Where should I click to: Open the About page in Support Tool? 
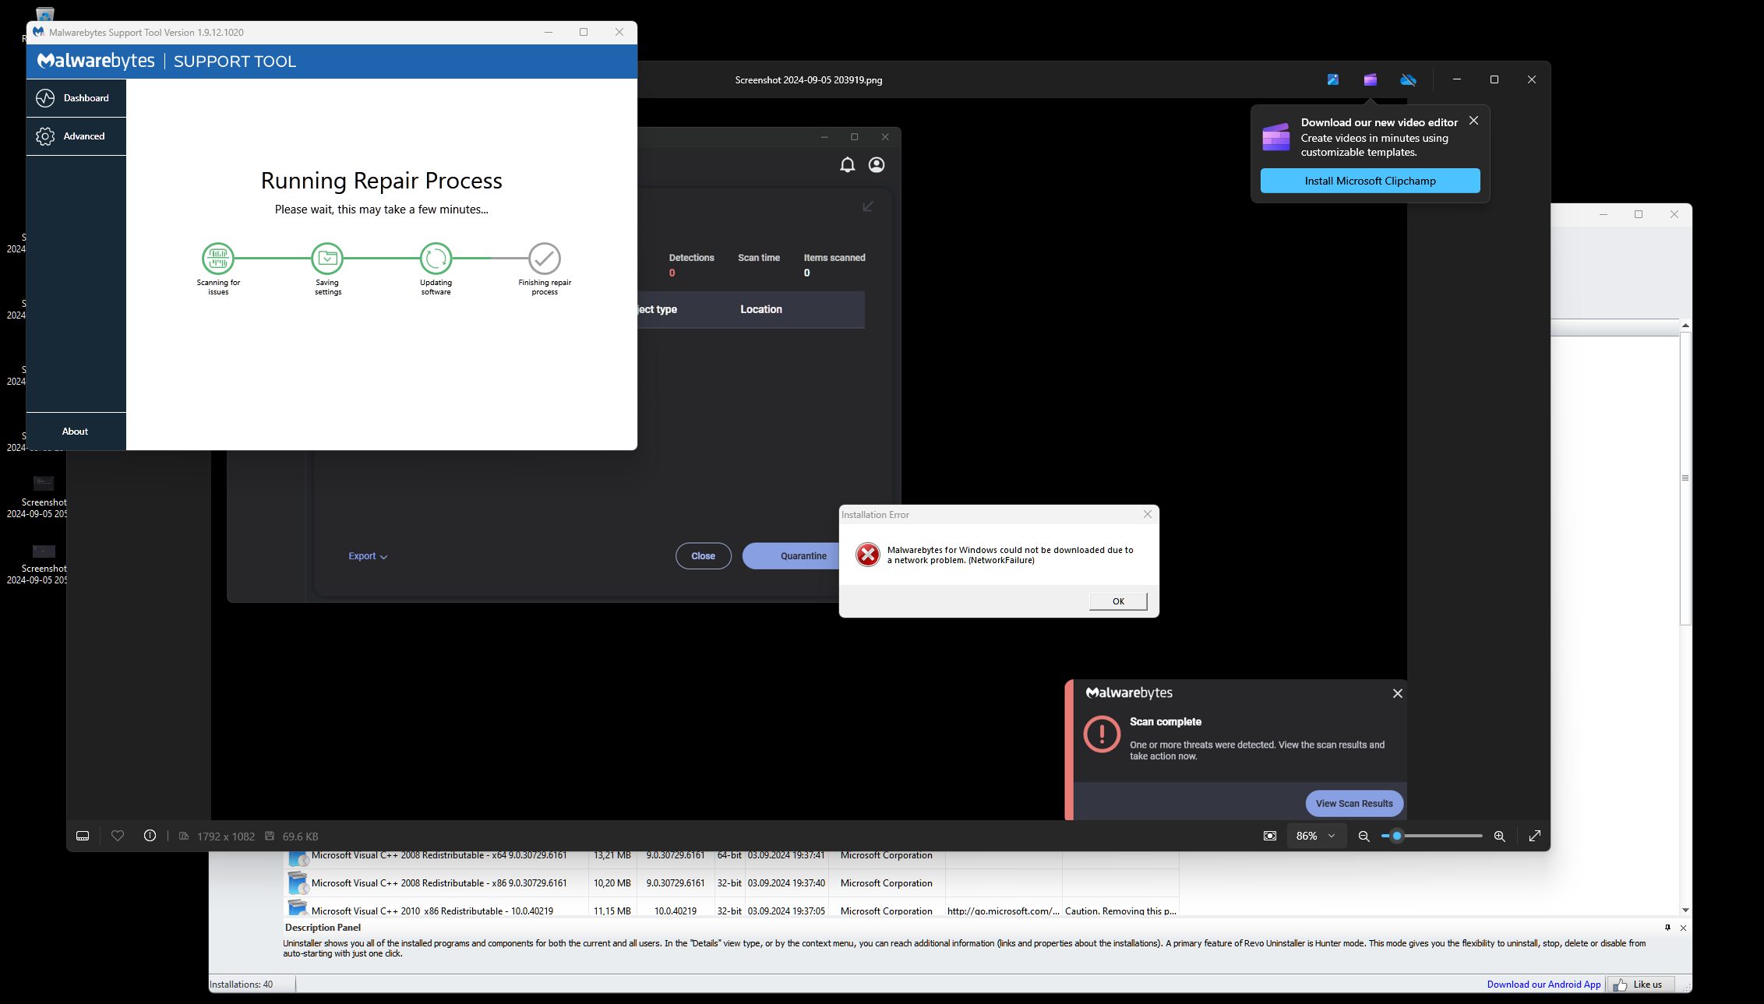pyautogui.click(x=76, y=432)
